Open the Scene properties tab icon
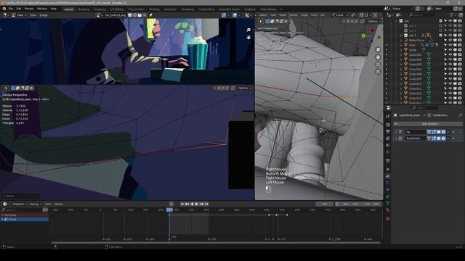 pyautogui.click(x=387, y=145)
